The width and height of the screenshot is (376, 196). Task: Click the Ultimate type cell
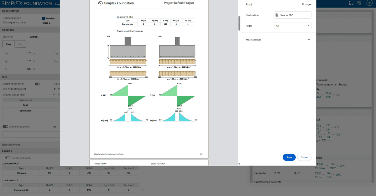click(21, 173)
